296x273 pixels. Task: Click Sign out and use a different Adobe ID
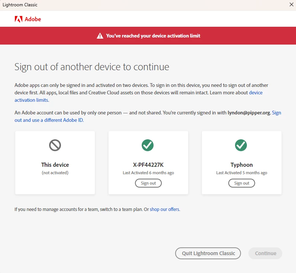click(49, 120)
